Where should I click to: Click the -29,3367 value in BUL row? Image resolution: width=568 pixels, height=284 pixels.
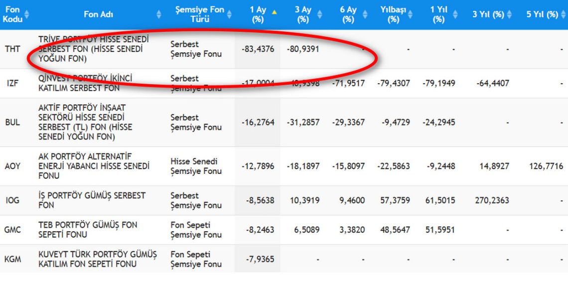click(348, 122)
